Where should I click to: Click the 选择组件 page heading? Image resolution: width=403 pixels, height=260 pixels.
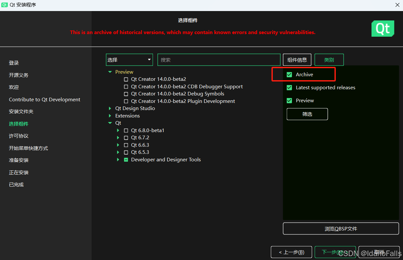188,20
